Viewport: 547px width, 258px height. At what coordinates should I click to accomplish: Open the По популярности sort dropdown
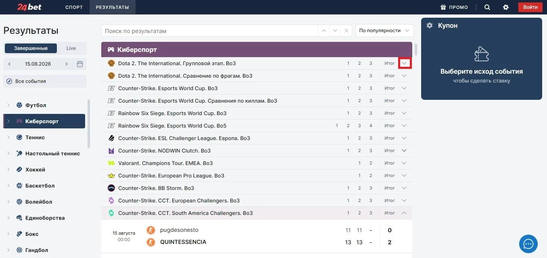384,31
